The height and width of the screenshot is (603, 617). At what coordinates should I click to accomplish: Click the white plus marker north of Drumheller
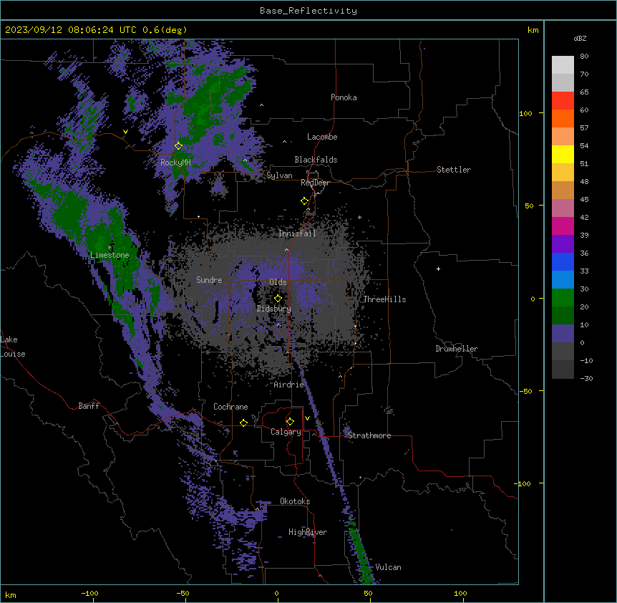(438, 269)
